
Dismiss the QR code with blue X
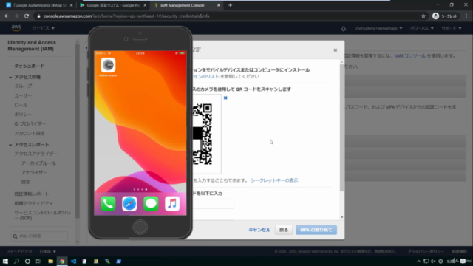pyautogui.click(x=225, y=98)
